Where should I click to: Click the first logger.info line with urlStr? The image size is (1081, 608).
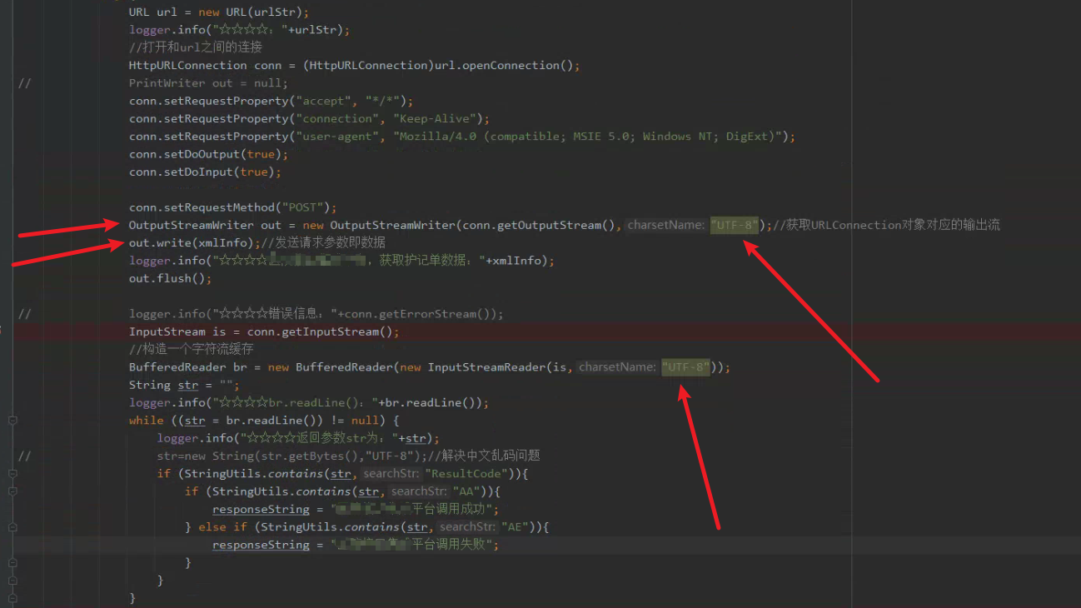[240, 30]
